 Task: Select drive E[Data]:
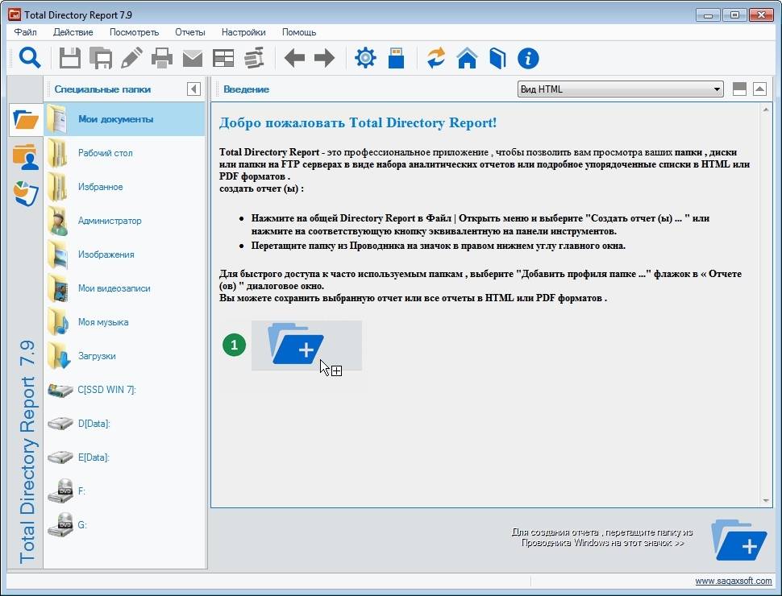point(125,457)
